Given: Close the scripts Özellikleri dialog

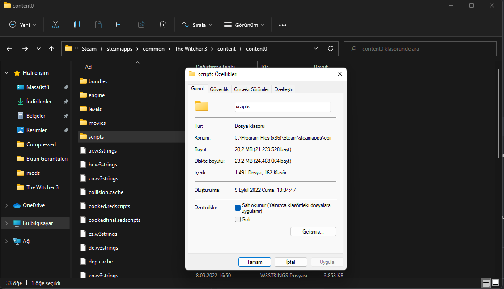Looking at the screenshot, I should (340, 74).
